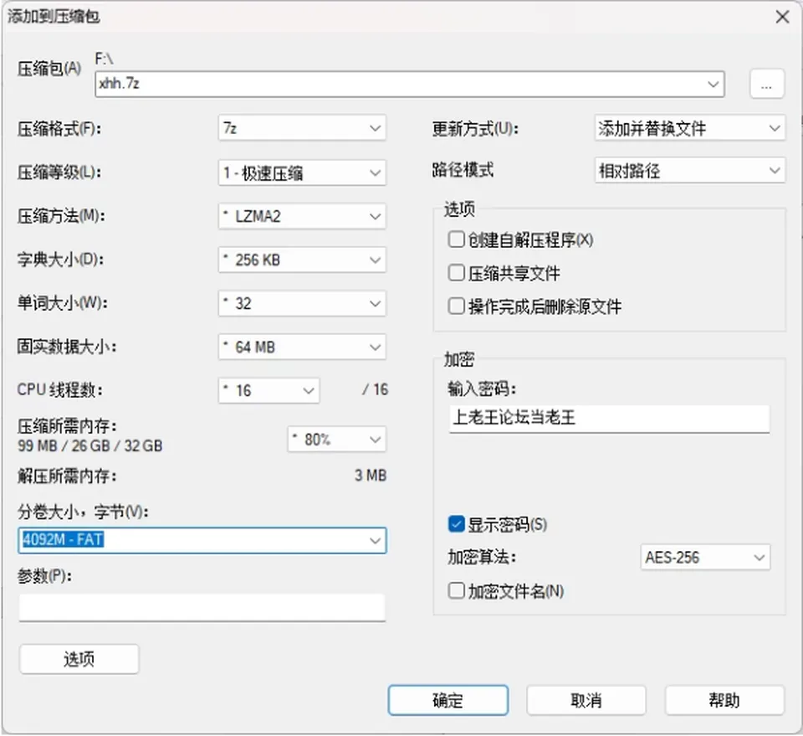Open the 单词大小 32 dropdown
The height and width of the screenshot is (736, 803).
pos(302,303)
